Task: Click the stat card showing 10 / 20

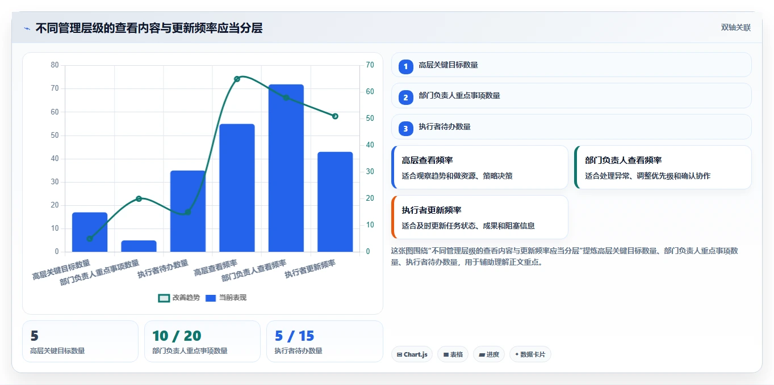Action: click(x=202, y=341)
